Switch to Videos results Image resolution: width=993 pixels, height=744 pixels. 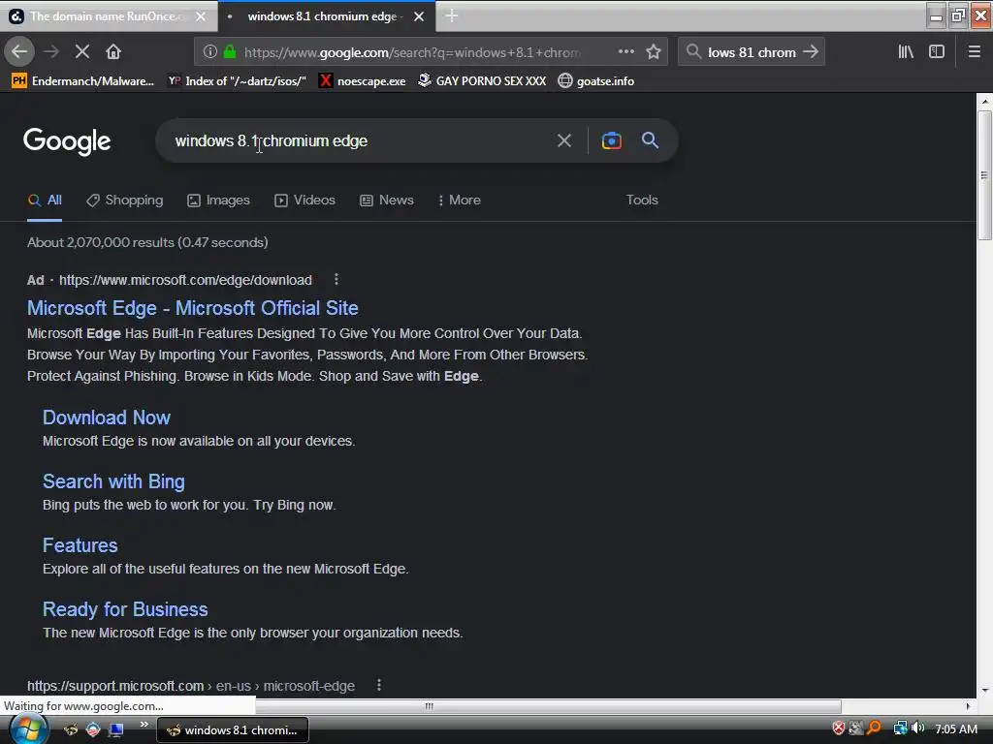click(304, 200)
